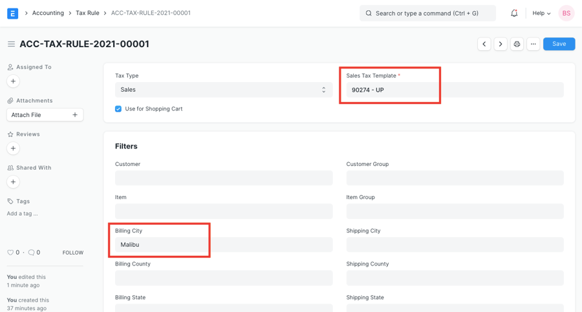Screen dimensions: 582x312
Task: Open the notifications bell
Action: (514, 13)
